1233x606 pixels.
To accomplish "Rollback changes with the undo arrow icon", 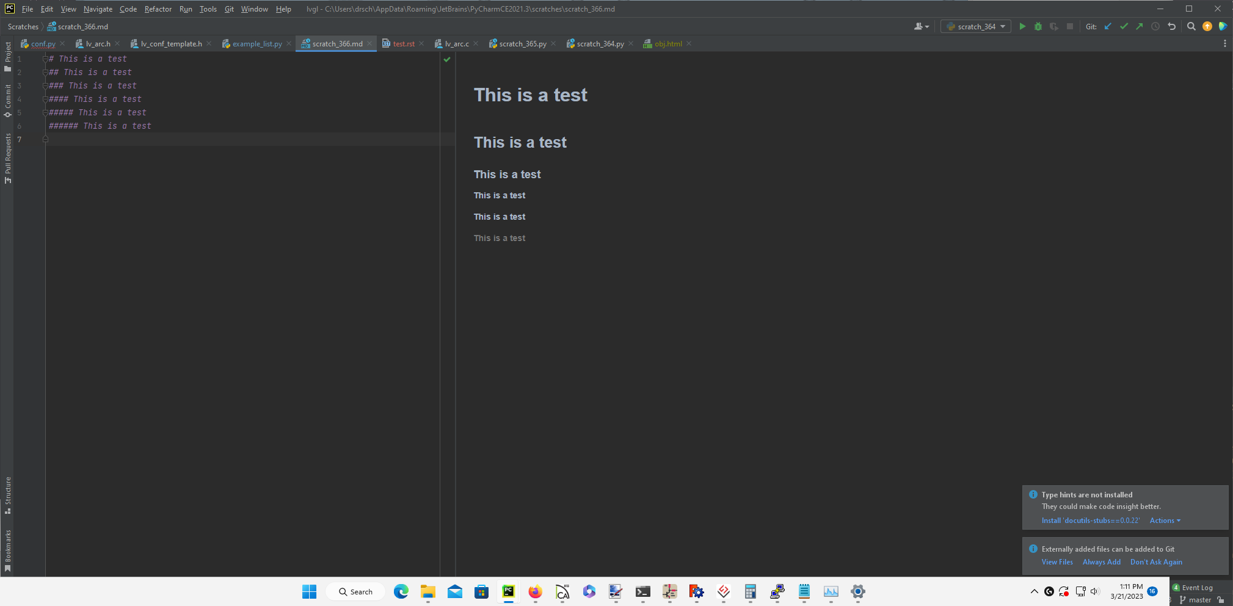I will pos(1171,26).
